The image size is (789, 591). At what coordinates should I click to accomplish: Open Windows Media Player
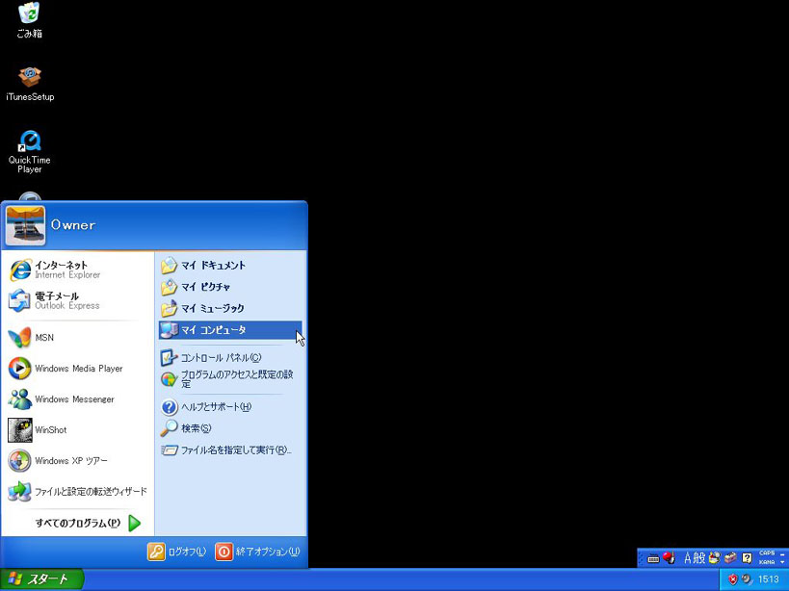pos(78,369)
